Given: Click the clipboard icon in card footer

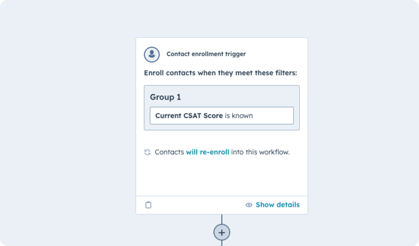Looking at the screenshot, I should (148, 205).
